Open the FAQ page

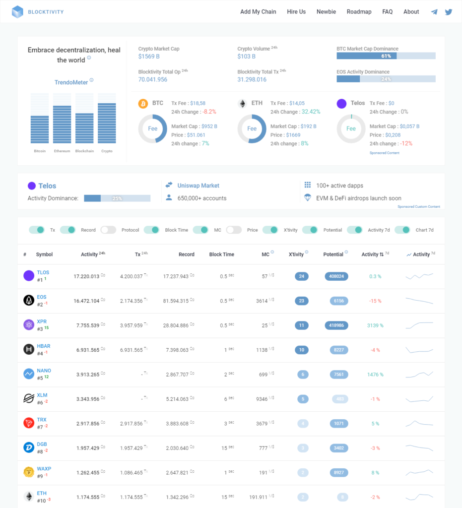coord(388,12)
